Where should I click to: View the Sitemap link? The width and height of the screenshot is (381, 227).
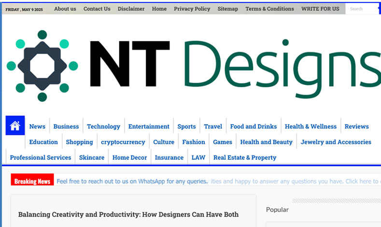click(228, 9)
